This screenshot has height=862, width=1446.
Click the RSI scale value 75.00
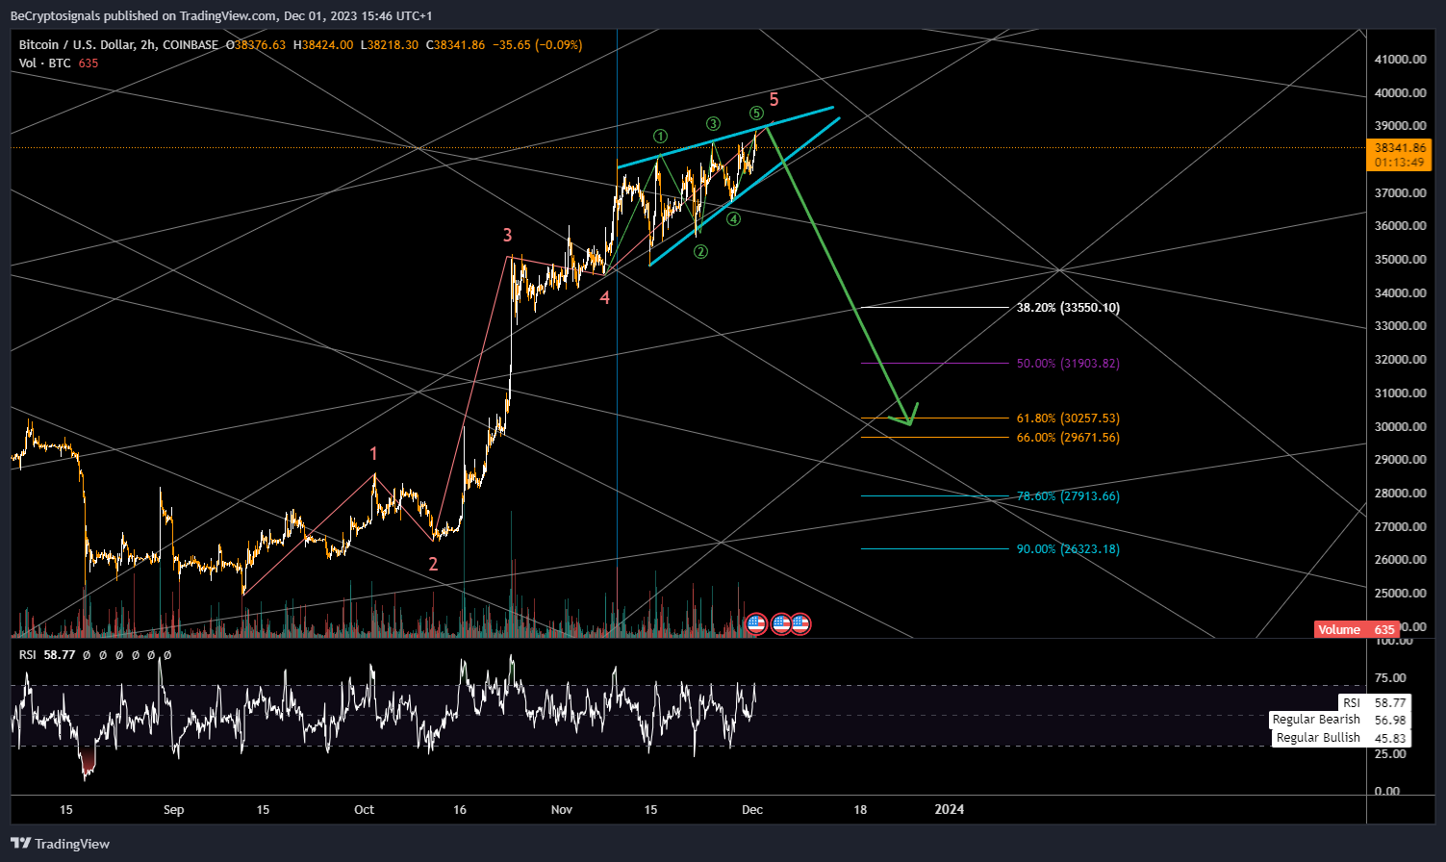coord(1390,678)
